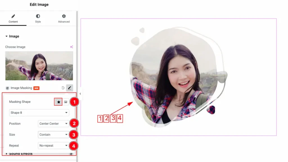Viewport: 288px width, 162px height.
Task: Open the Size dropdown set to Contain
Action: point(53,135)
